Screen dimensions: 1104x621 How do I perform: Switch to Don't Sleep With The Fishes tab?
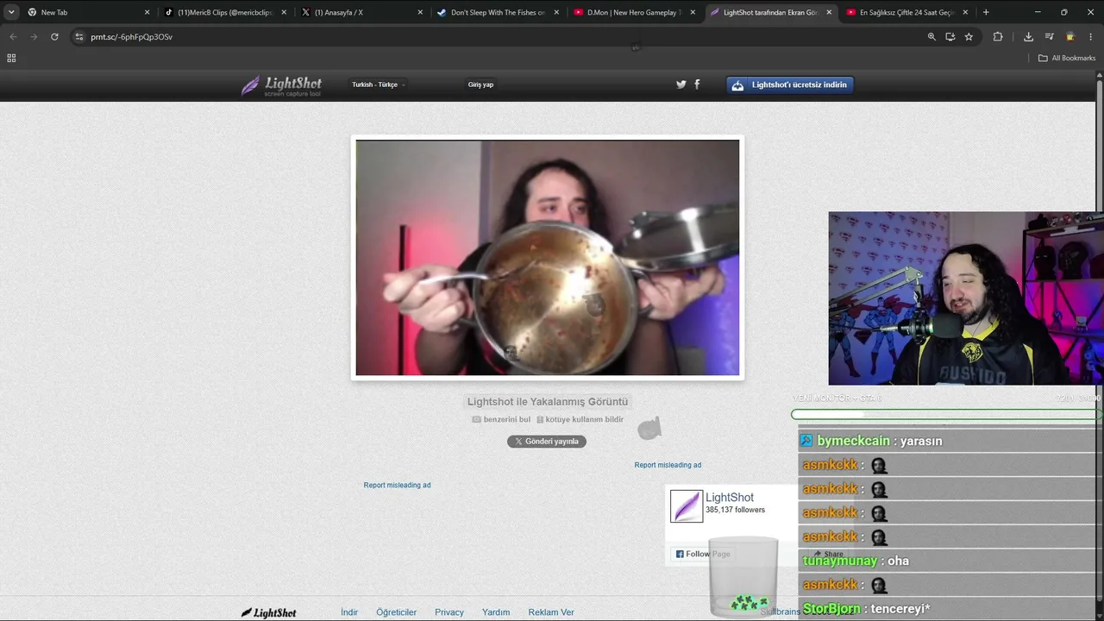click(x=497, y=12)
